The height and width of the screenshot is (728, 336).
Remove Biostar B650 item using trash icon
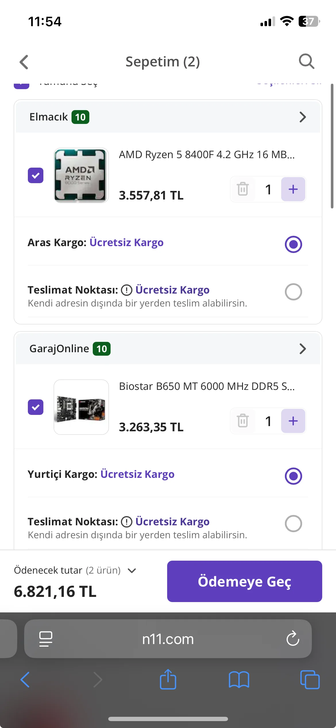coord(243,421)
